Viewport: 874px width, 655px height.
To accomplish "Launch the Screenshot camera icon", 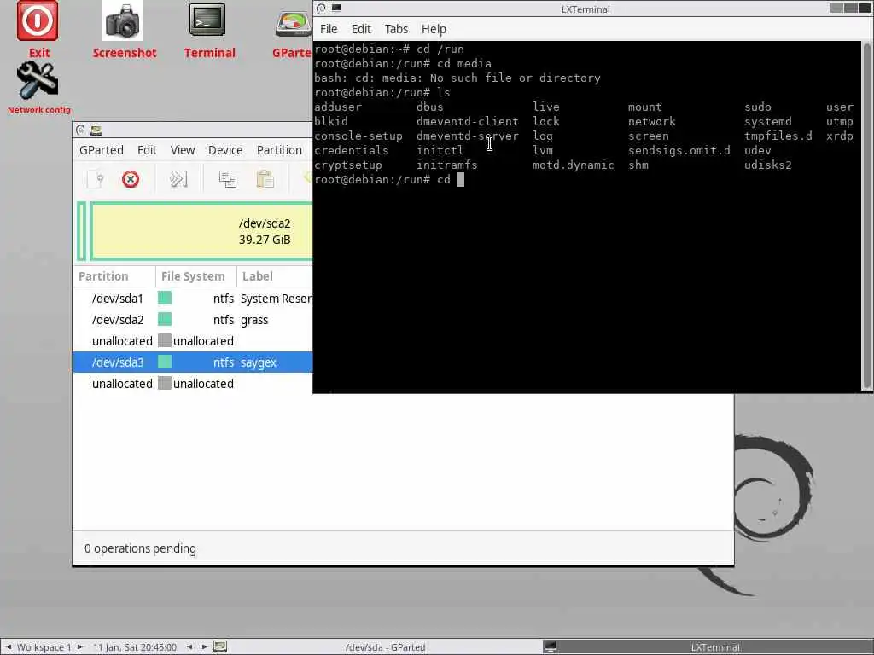I will 123,21.
